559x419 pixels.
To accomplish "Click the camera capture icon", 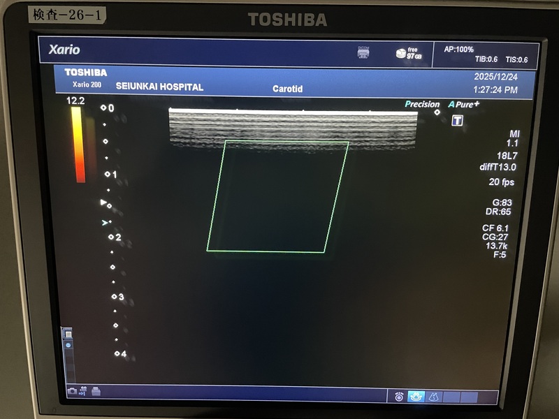I will click(x=71, y=391).
